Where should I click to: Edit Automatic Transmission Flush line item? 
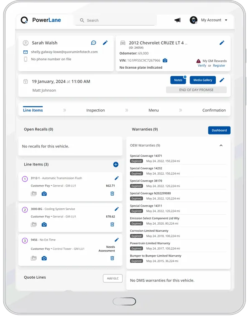point(117,178)
